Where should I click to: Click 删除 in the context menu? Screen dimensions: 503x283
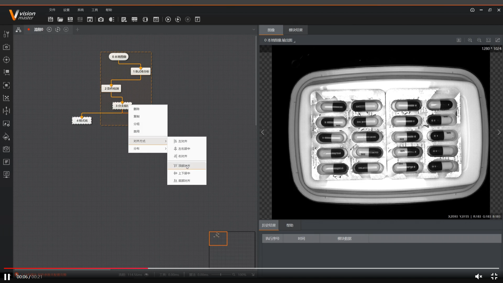point(136,109)
